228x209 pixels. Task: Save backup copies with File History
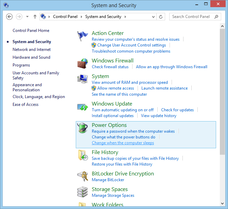tap(135, 158)
